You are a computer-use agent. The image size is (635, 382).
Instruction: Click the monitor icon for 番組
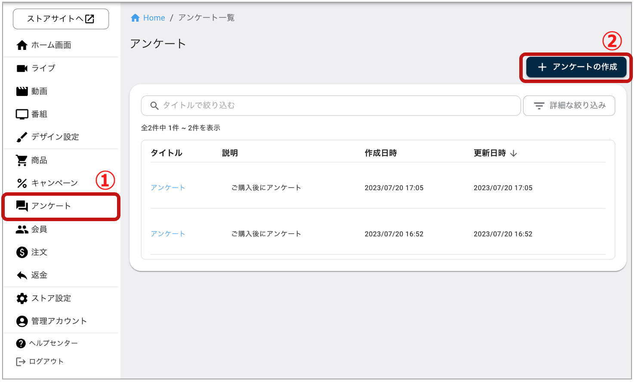point(22,114)
